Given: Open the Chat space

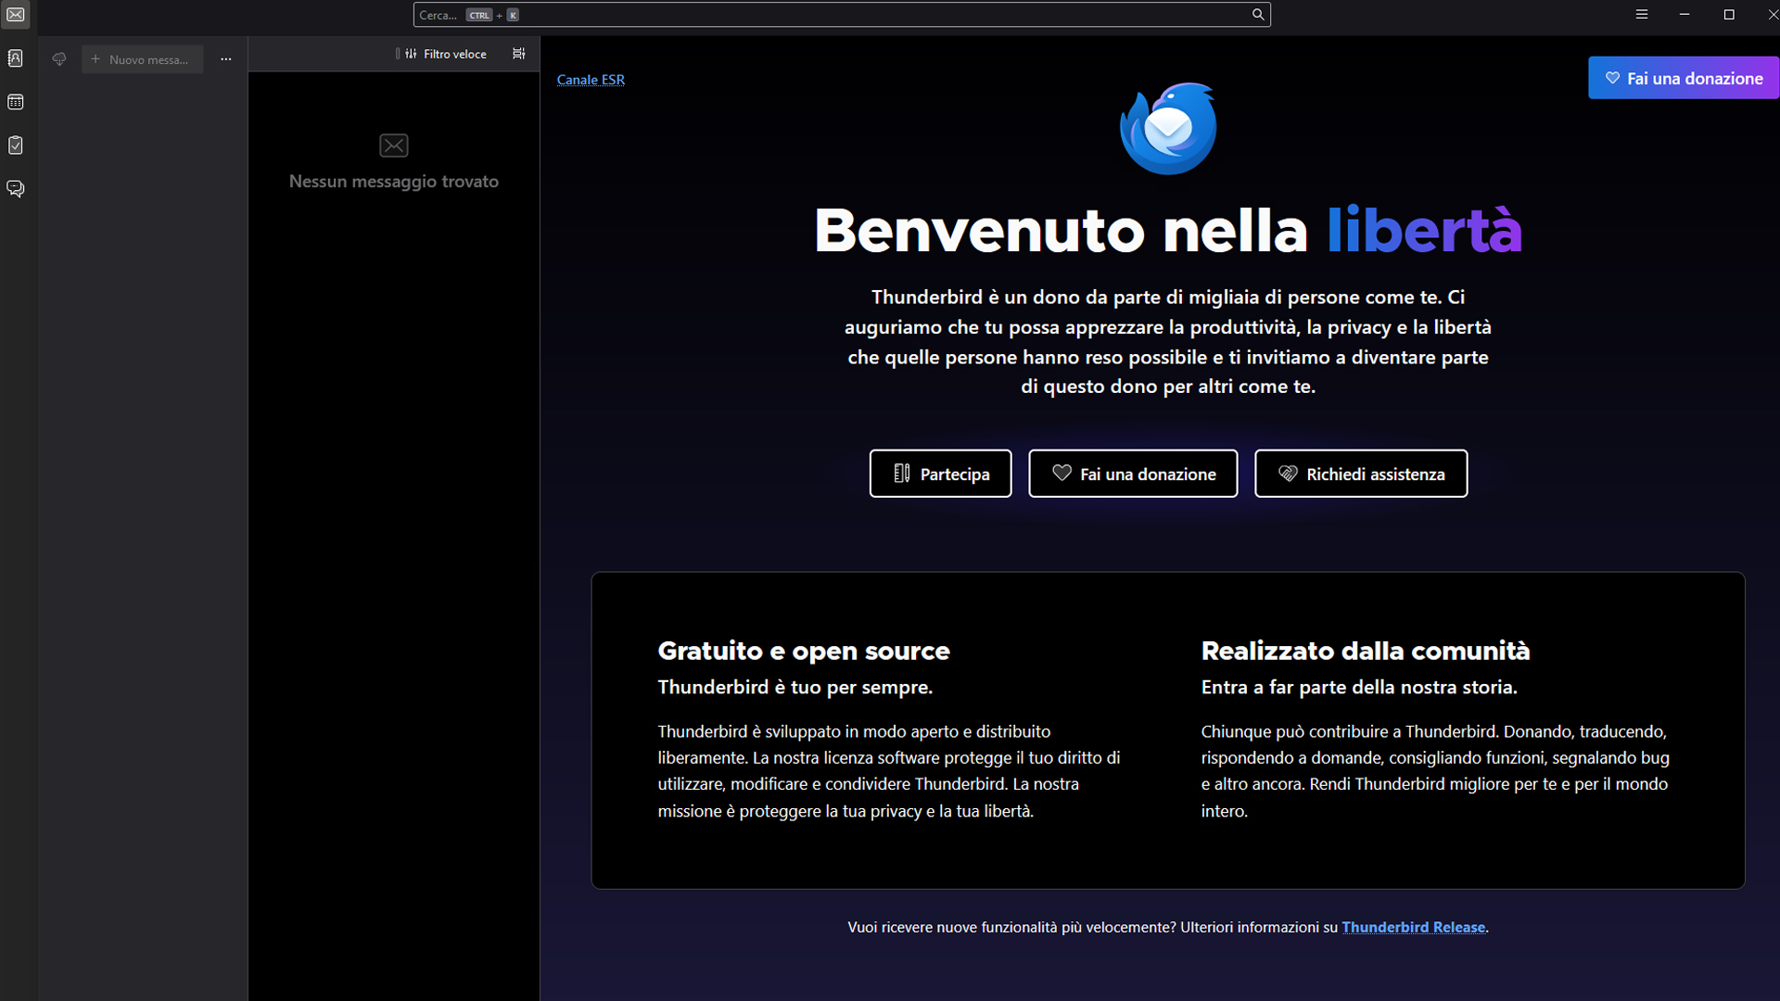Looking at the screenshot, I should click(x=16, y=189).
